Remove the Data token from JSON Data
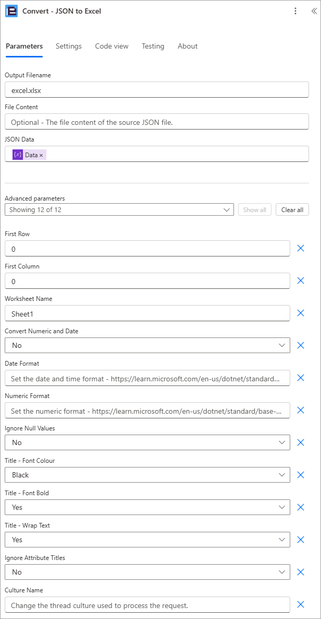Screen dimensions: 321x619 [x=41, y=155]
